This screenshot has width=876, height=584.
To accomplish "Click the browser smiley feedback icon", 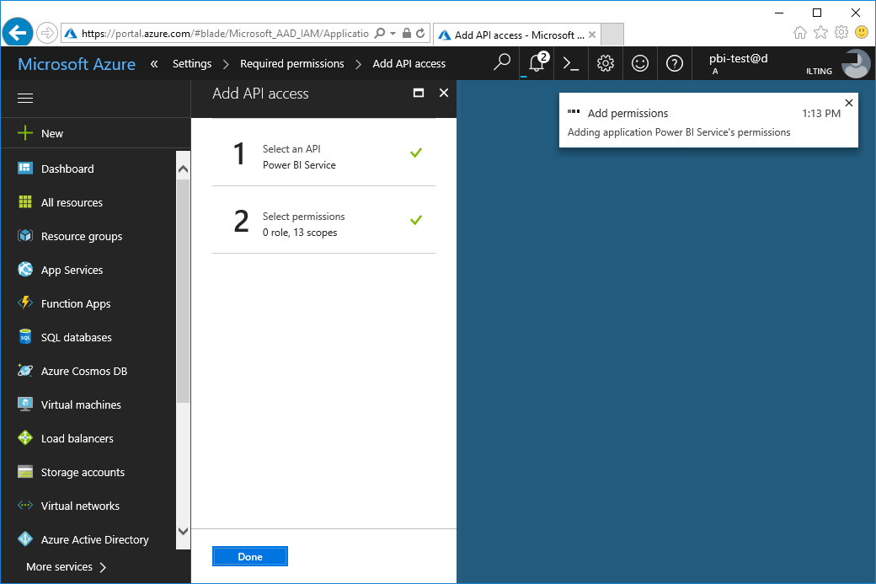I will [862, 32].
